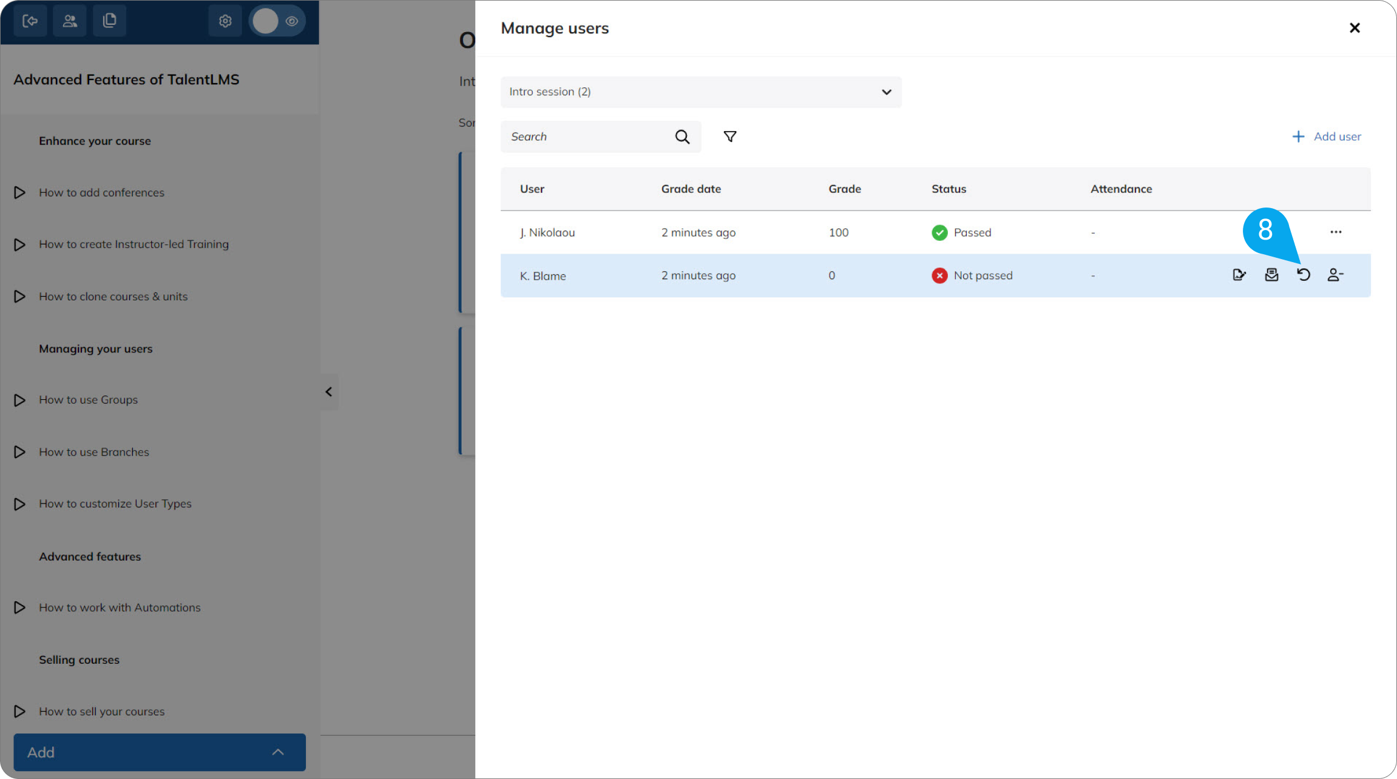Click the course settings gear icon

(225, 21)
